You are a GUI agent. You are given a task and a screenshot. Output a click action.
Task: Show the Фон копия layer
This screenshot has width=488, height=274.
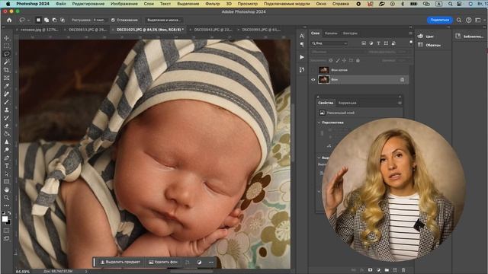tap(313, 70)
